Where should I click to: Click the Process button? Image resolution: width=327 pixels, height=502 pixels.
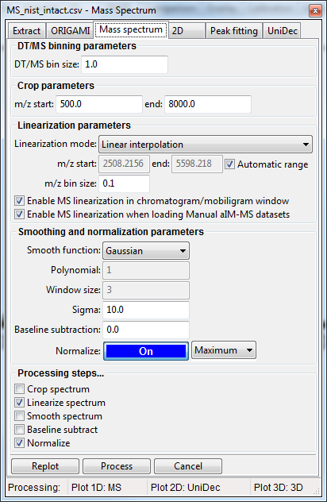point(117,466)
